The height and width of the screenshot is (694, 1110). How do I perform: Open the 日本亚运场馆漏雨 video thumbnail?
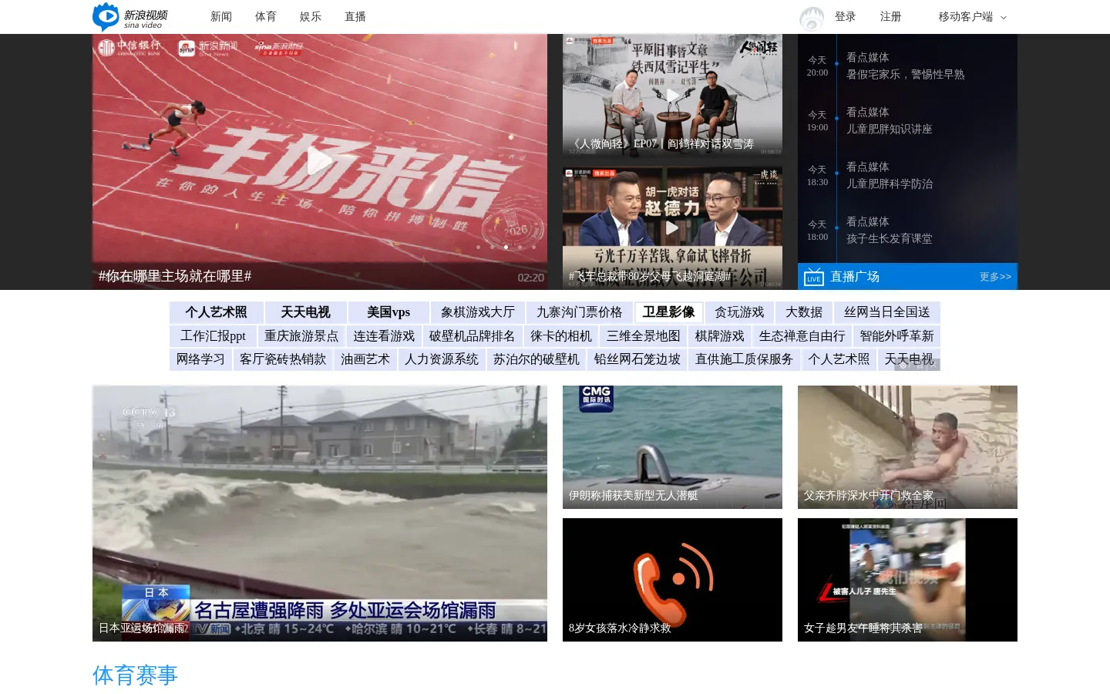pyautogui.click(x=320, y=514)
